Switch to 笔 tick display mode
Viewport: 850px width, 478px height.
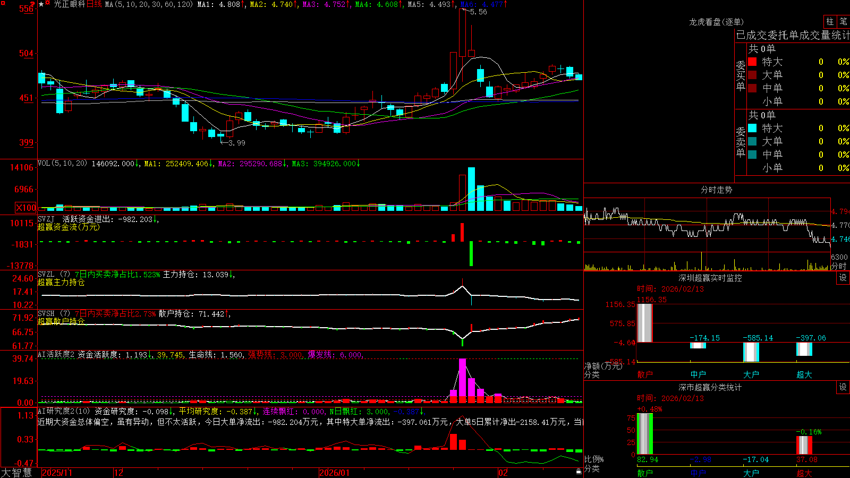point(843,21)
